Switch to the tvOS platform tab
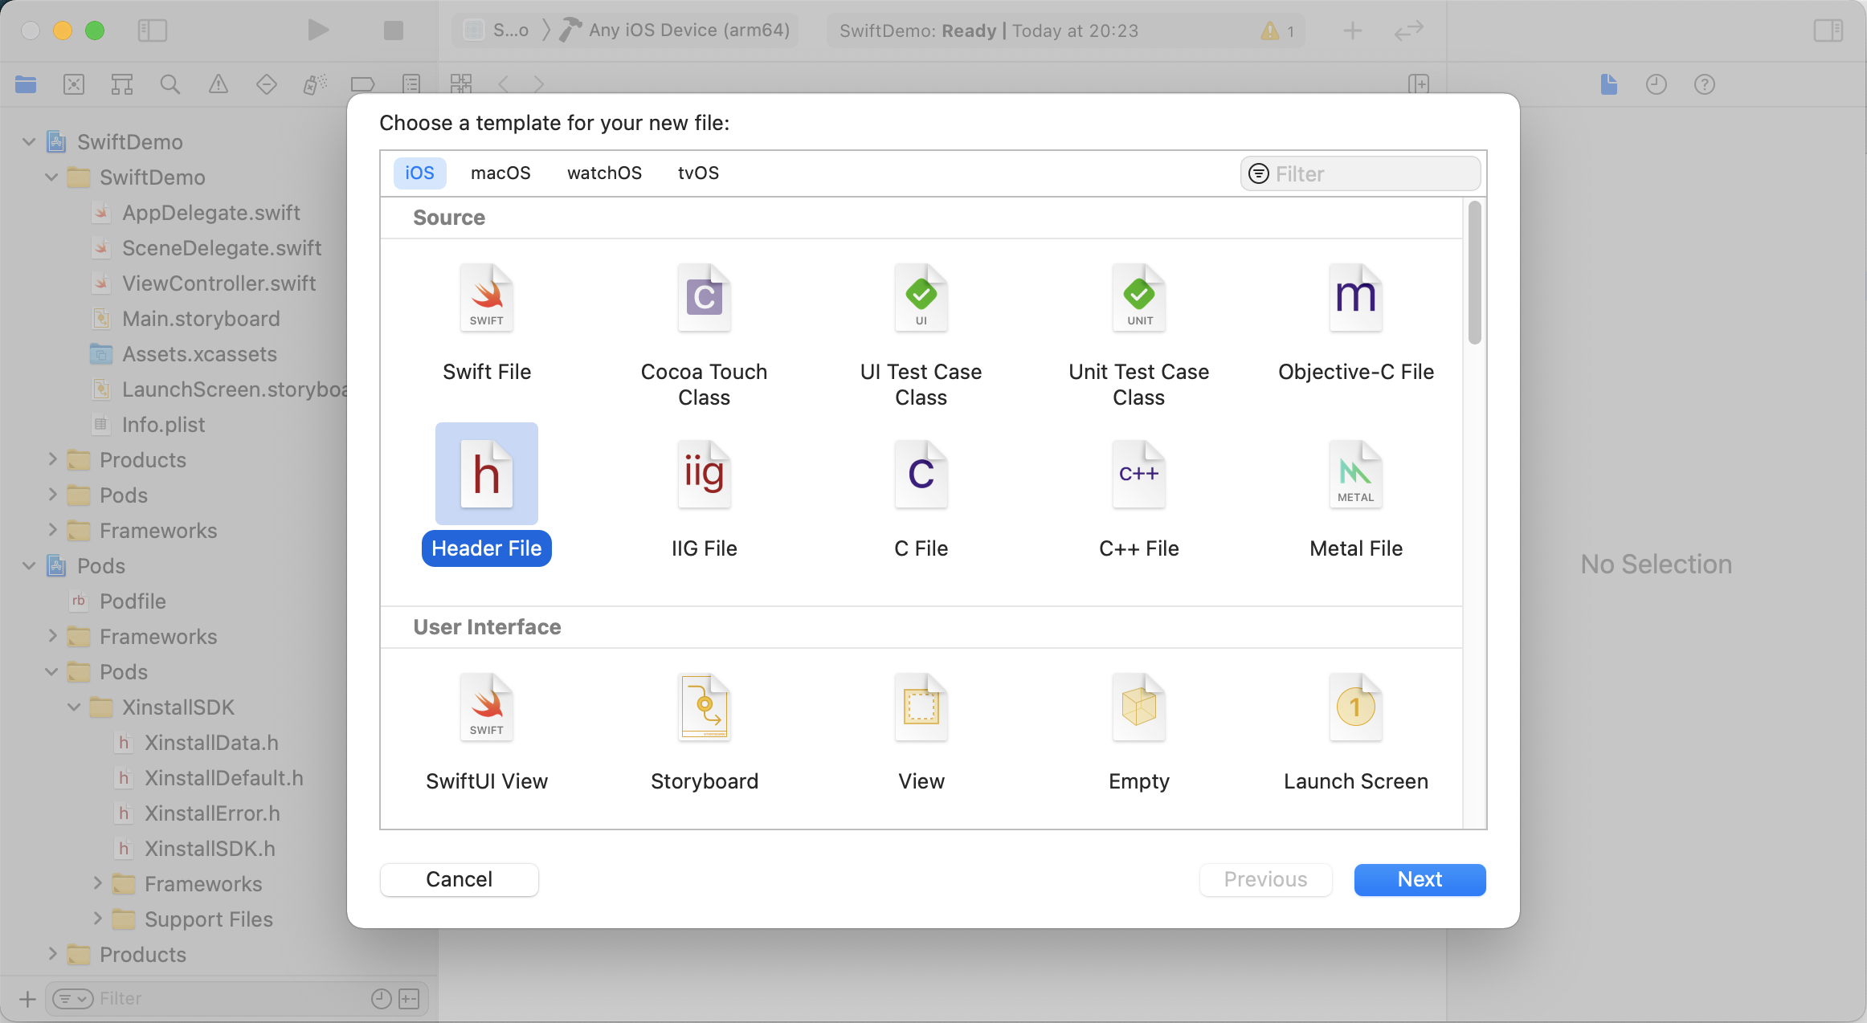This screenshot has height=1023, width=1867. pos(698,173)
